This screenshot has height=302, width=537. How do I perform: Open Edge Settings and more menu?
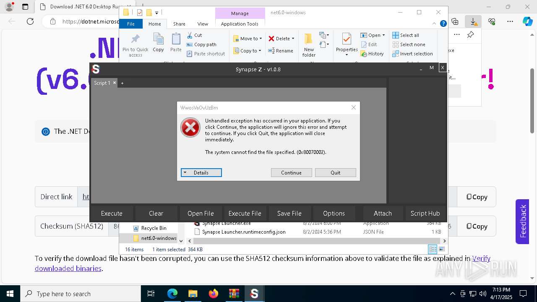pos(510,21)
